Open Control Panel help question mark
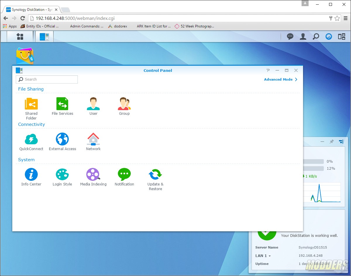This screenshot has width=351, height=276. point(268,70)
